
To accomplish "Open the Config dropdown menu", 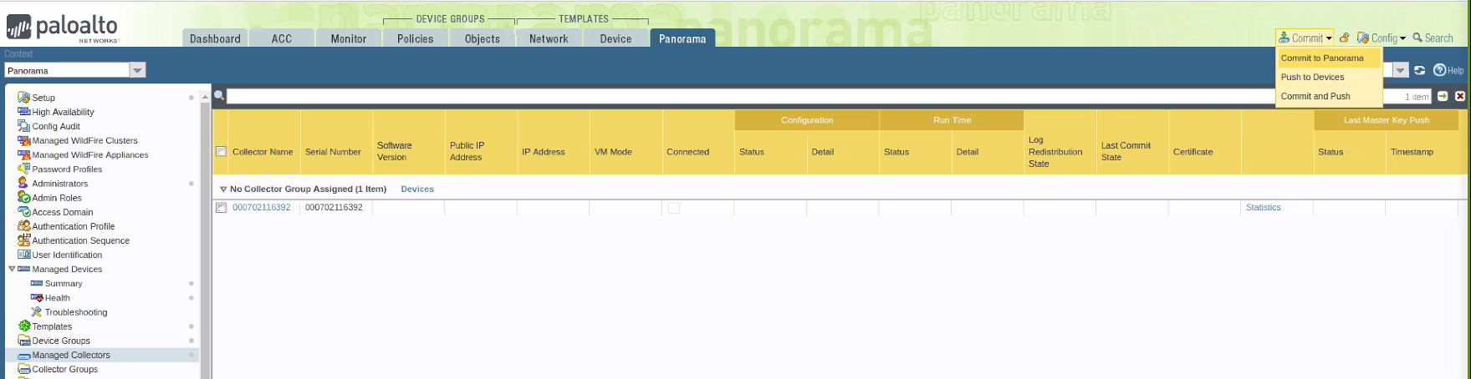I will [x=1382, y=38].
